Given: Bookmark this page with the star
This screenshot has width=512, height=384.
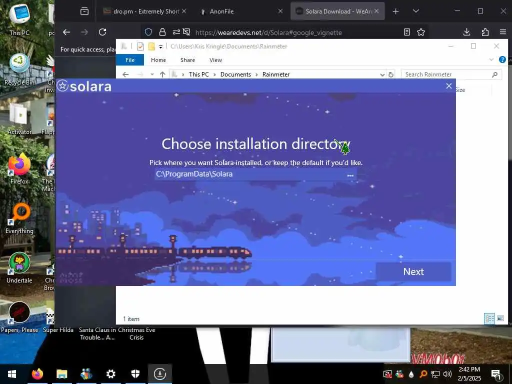Looking at the screenshot, I should point(421,32).
